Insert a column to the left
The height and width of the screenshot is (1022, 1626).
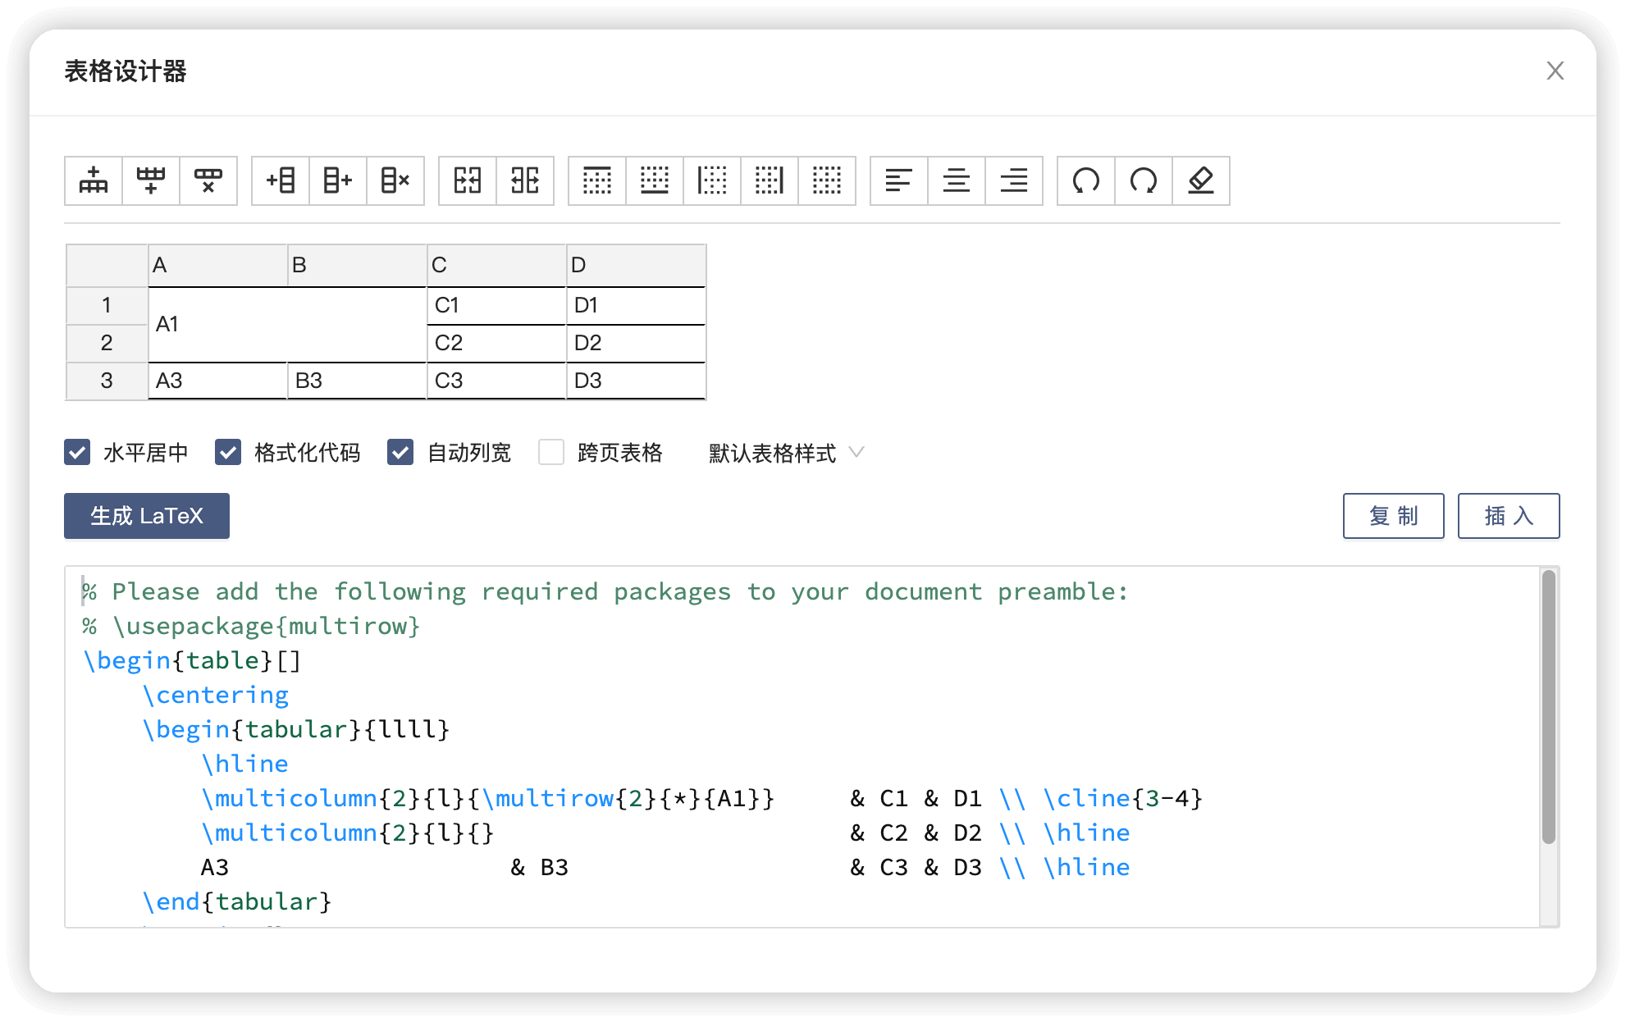[x=280, y=180]
